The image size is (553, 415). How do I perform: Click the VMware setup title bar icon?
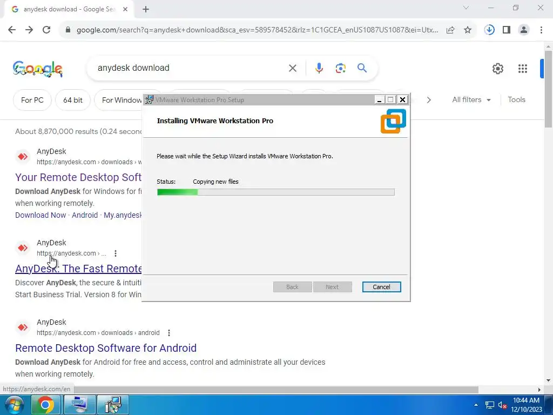pos(150,100)
